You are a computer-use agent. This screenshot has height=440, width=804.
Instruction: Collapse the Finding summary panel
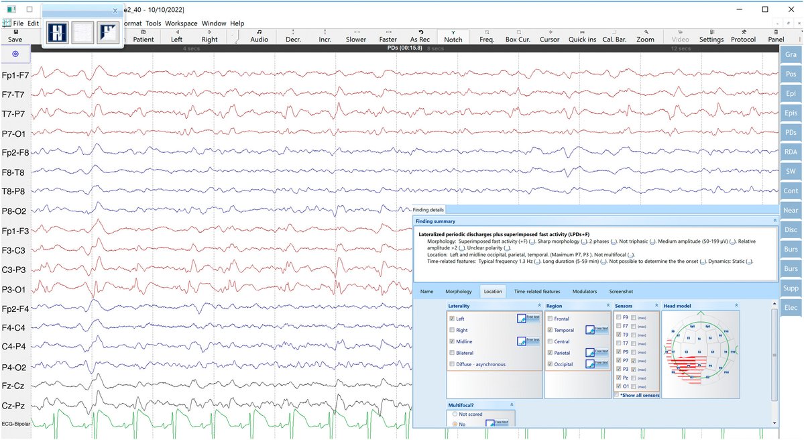click(x=774, y=221)
